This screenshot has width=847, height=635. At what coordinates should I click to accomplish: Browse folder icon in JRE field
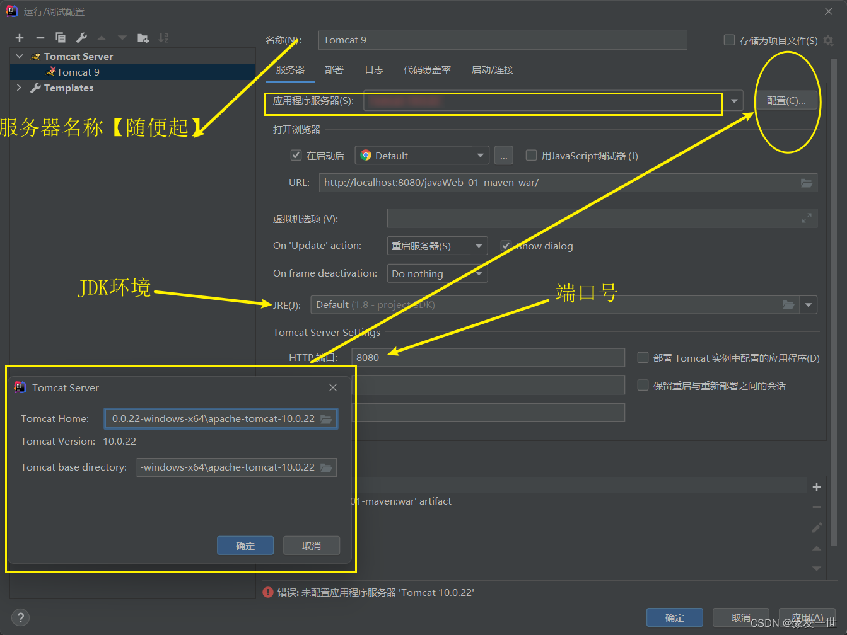pos(788,305)
